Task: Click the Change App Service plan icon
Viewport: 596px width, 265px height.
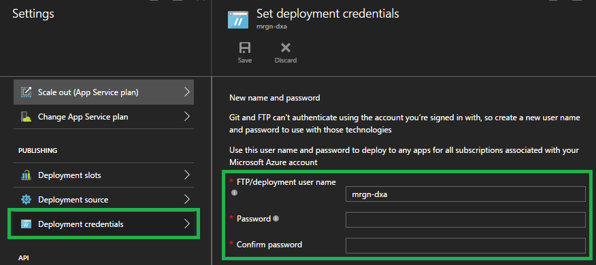Action: (27, 117)
